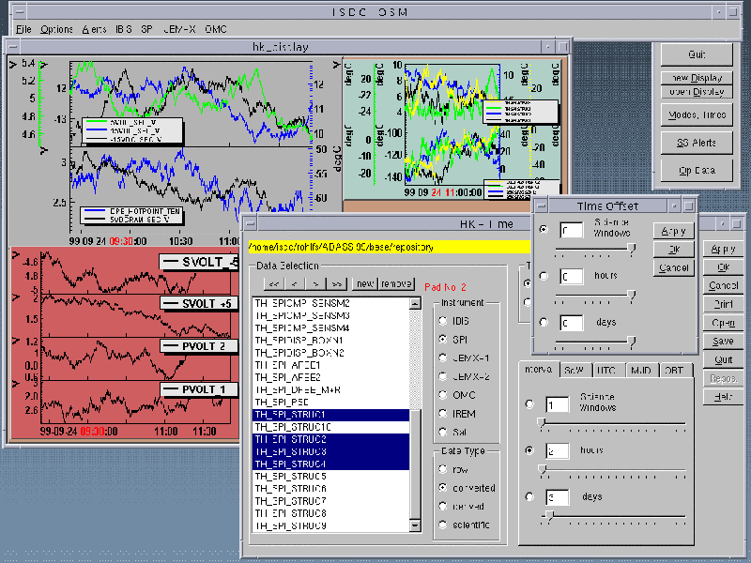Image resolution: width=751 pixels, height=563 pixels.
Task: Switch to the MJD tab
Action: click(641, 371)
